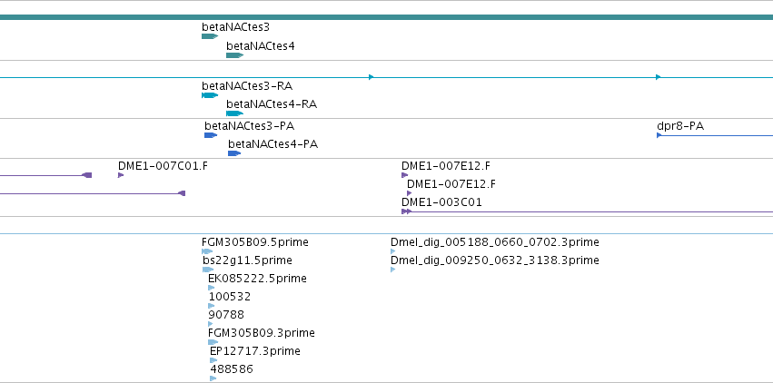Open the Dmel_dig_005188_0660_0702.3prime feature label
This screenshot has width=773, height=383.
click(x=495, y=242)
